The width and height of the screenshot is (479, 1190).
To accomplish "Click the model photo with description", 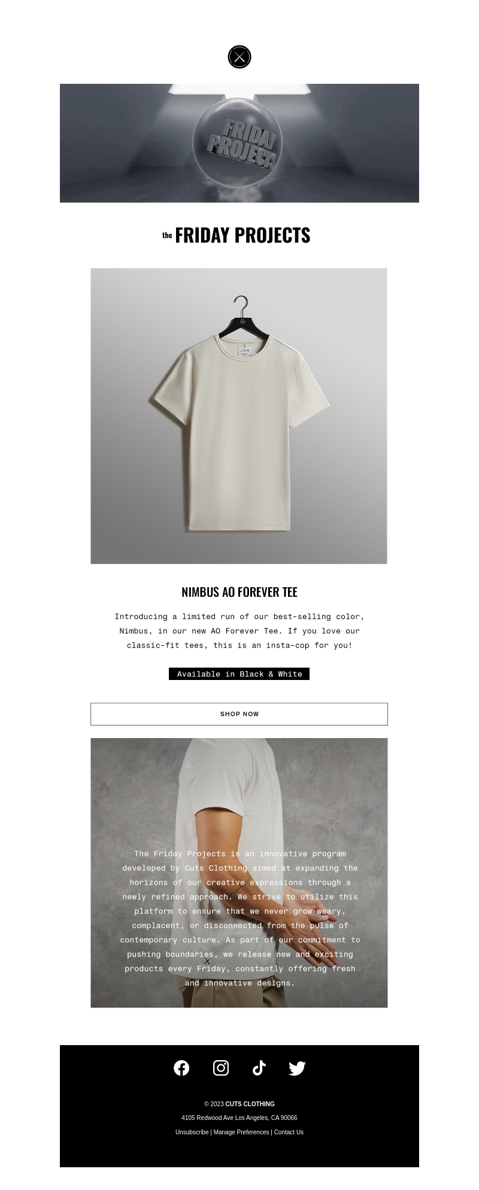I will click(239, 873).
